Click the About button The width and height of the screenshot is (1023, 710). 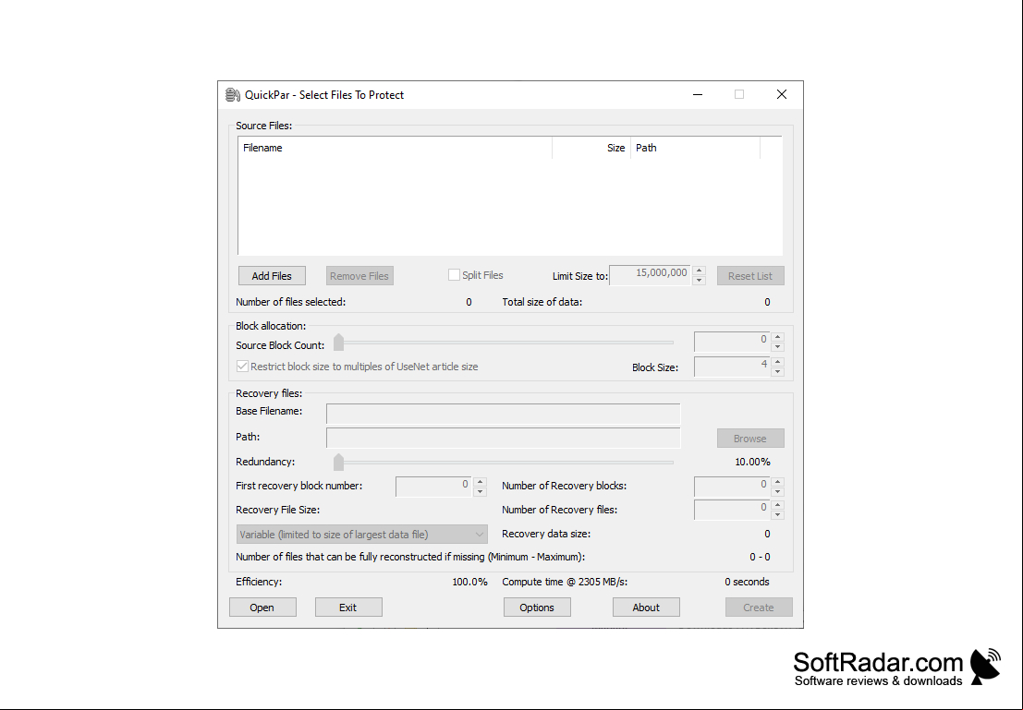[x=646, y=607]
